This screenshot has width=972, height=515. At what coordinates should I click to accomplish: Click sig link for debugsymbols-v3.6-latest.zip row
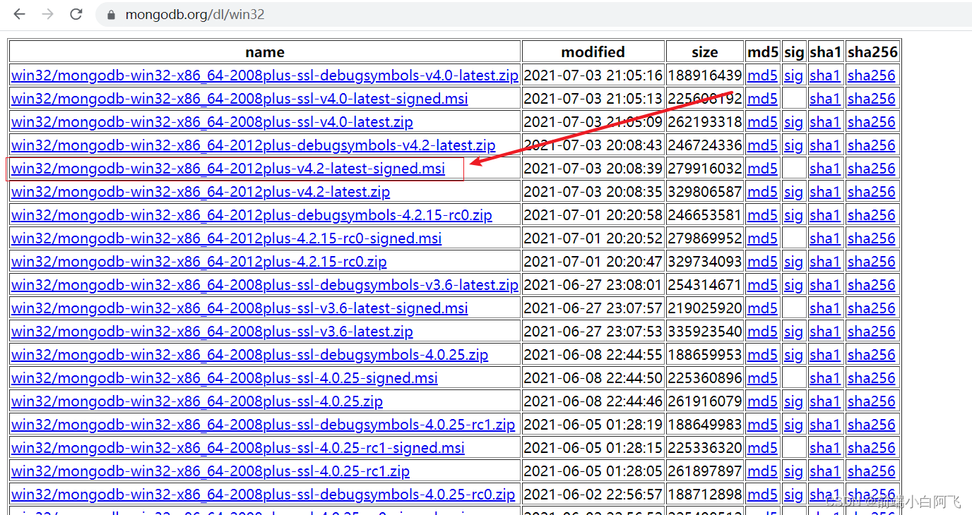pos(794,285)
